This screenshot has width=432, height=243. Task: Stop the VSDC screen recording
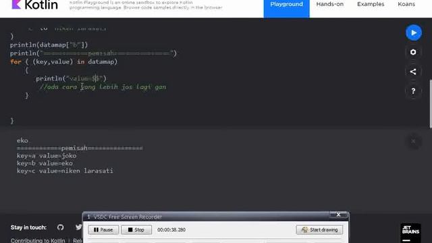coord(136,230)
